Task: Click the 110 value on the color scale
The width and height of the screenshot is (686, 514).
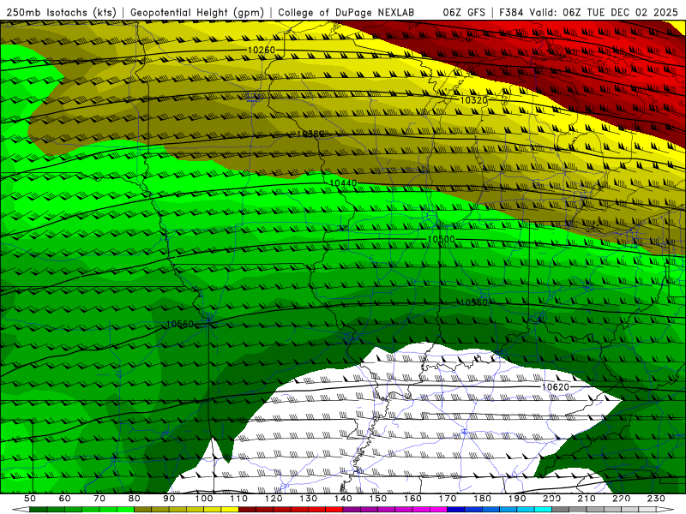Action: coord(239,499)
